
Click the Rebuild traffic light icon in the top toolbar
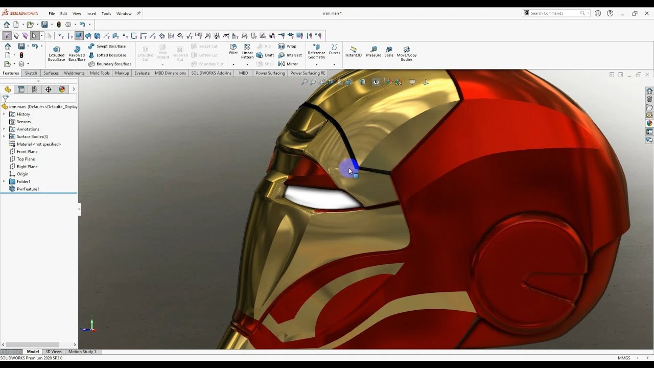pos(59,25)
